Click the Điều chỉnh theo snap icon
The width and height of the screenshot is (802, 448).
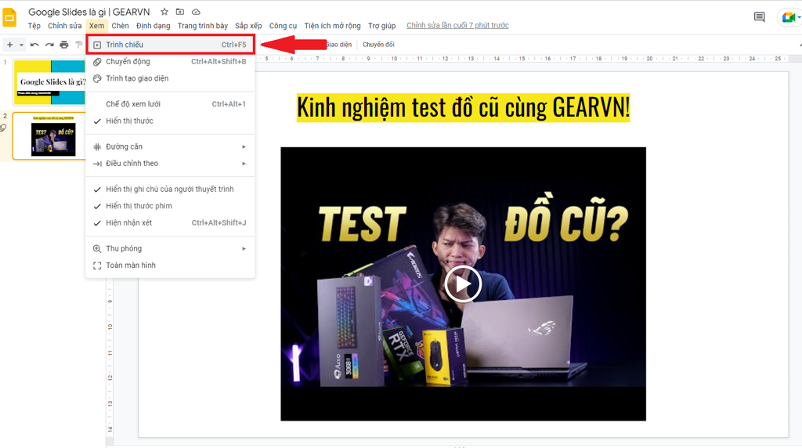97,164
